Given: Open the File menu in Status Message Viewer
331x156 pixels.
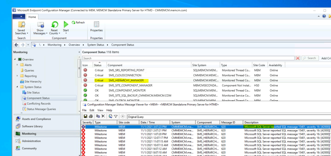Looking at the screenshot, I should tap(84, 110).
